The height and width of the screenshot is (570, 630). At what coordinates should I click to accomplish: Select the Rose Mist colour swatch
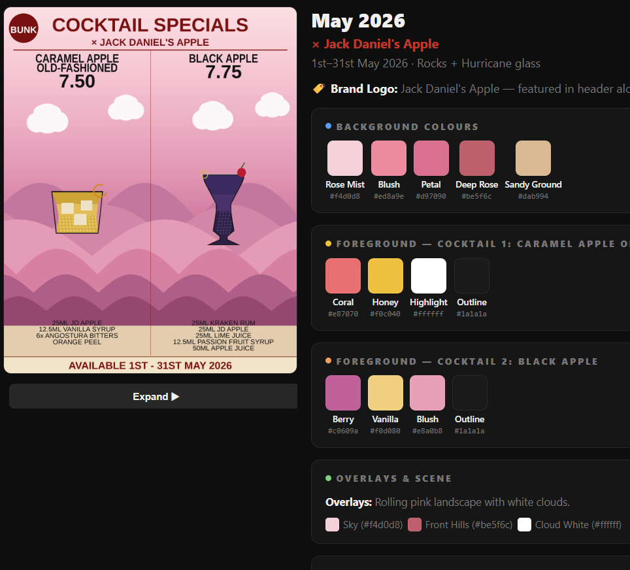[344, 158]
